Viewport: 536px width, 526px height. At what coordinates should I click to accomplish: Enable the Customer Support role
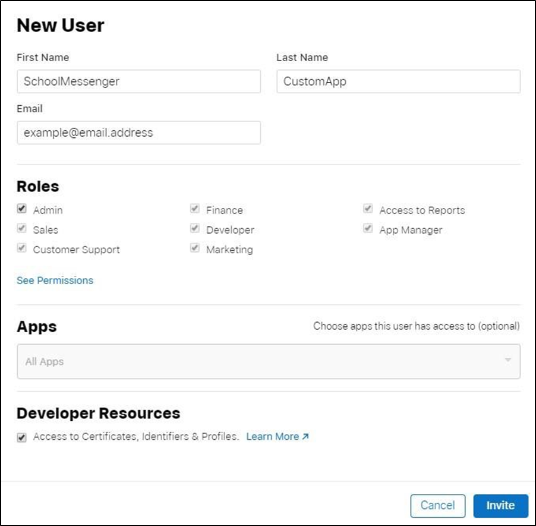coord(21,248)
